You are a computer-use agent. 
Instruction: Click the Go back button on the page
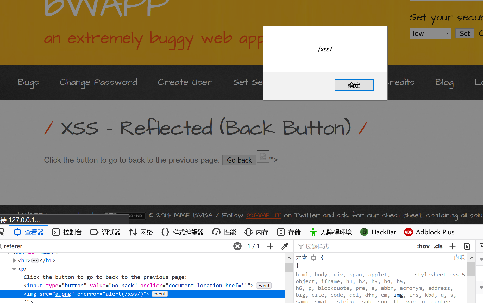click(239, 160)
